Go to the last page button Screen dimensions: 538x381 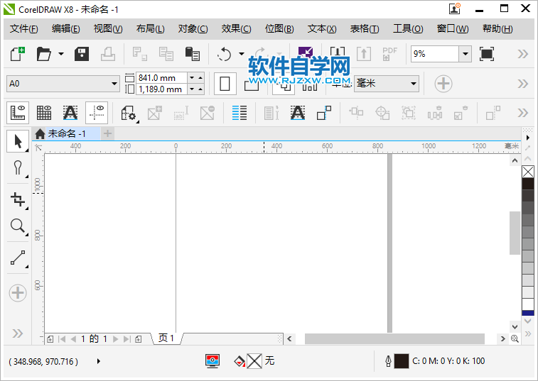pos(127,339)
